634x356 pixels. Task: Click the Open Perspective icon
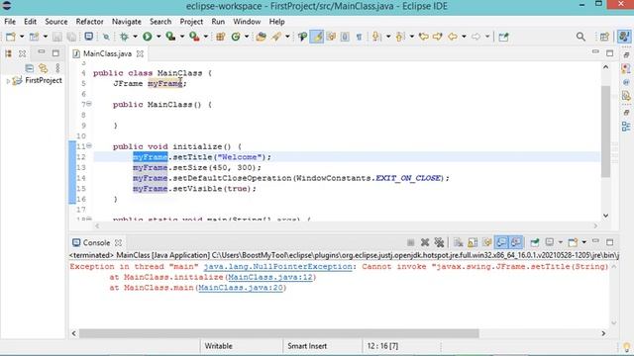pyautogui.click(x=604, y=37)
